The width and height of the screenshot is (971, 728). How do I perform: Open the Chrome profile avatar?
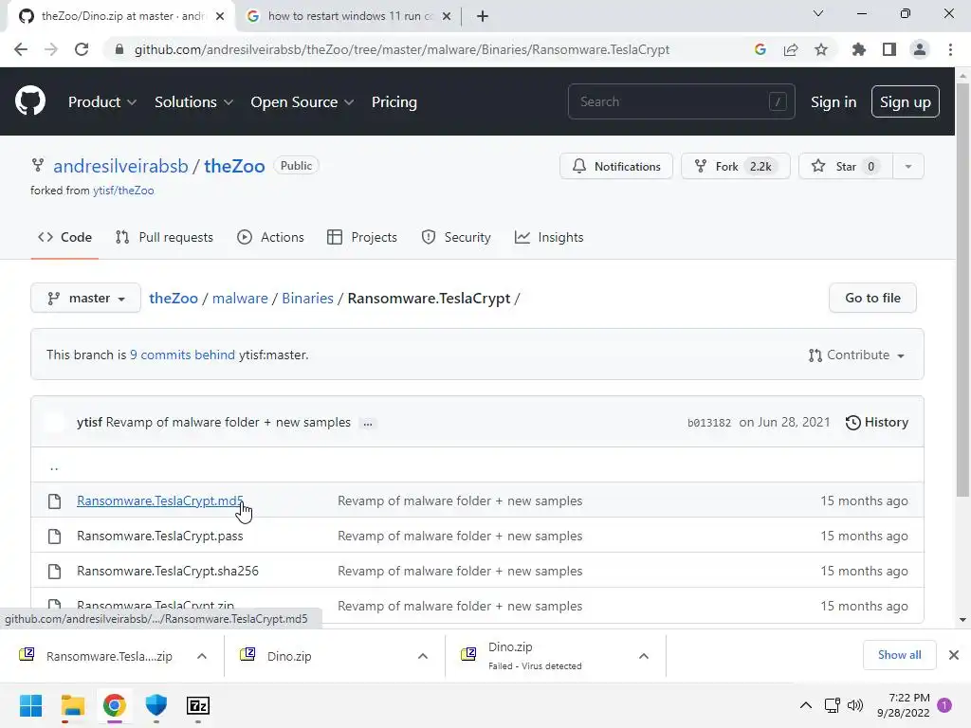(x=920, y=49)
